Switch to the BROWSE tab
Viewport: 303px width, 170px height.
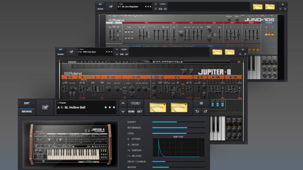click(x=27, y=112)
